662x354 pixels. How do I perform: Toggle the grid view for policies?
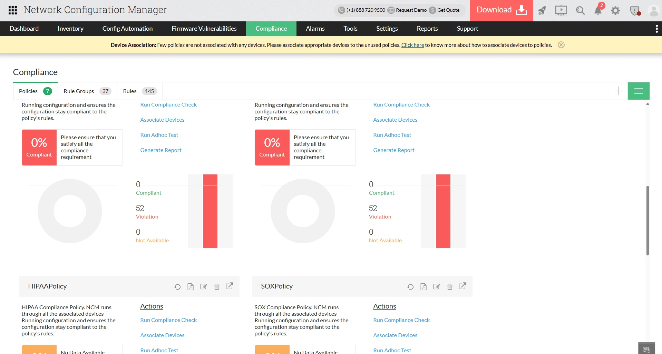(639, 90)
